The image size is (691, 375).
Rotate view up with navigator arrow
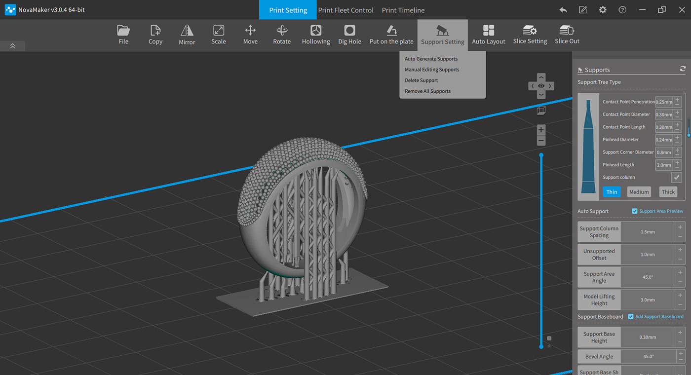point(541,77)
